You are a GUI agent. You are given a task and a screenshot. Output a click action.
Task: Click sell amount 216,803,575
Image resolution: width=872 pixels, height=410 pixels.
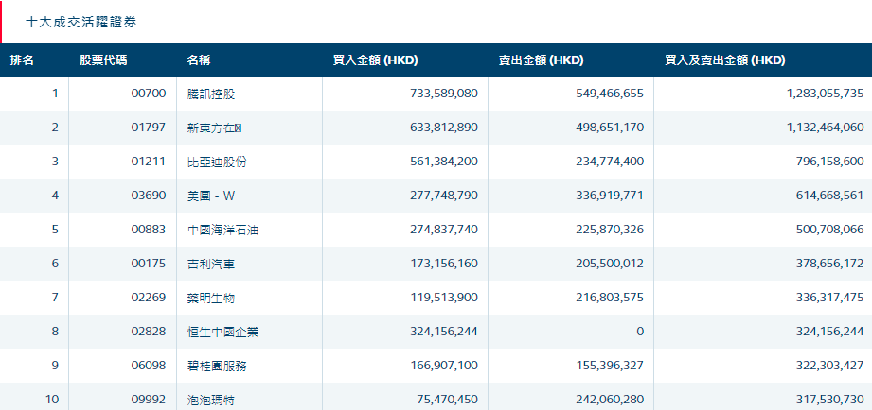610,298
